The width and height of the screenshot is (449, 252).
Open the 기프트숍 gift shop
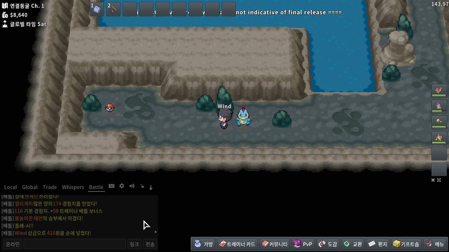(x=406, y=244)
